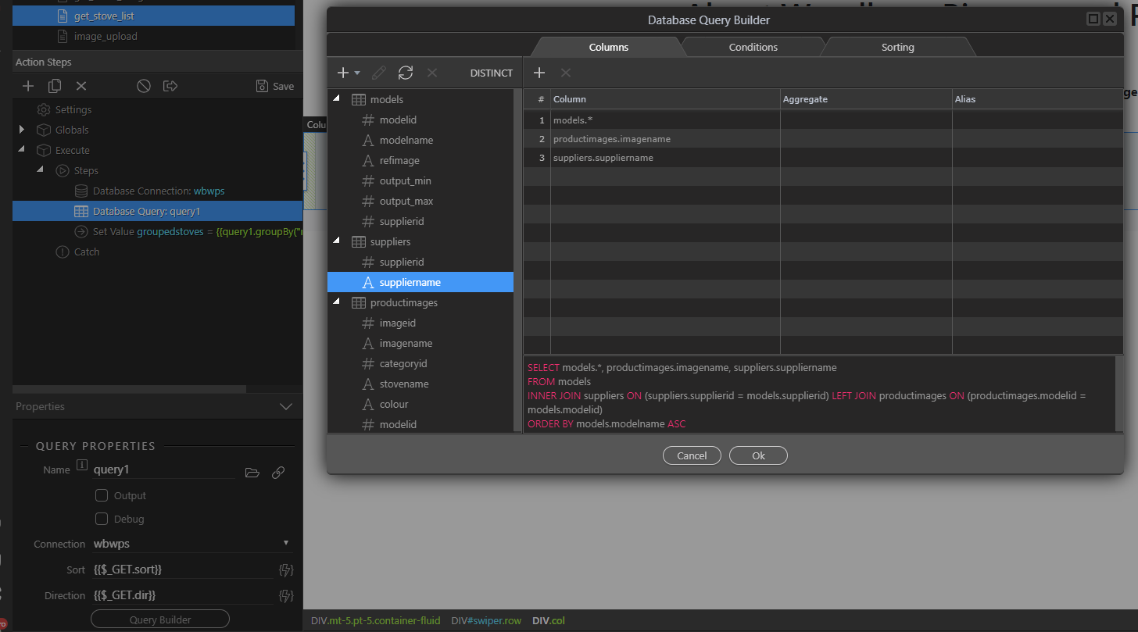Switch to the Conditions tab

tap(753, 47)
